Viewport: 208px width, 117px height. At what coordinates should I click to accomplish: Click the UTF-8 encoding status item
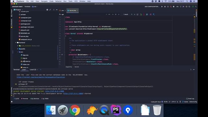(x=173, y=102)
